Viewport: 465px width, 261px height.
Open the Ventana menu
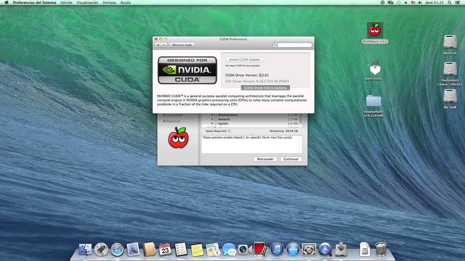click(x=109, y=3)
